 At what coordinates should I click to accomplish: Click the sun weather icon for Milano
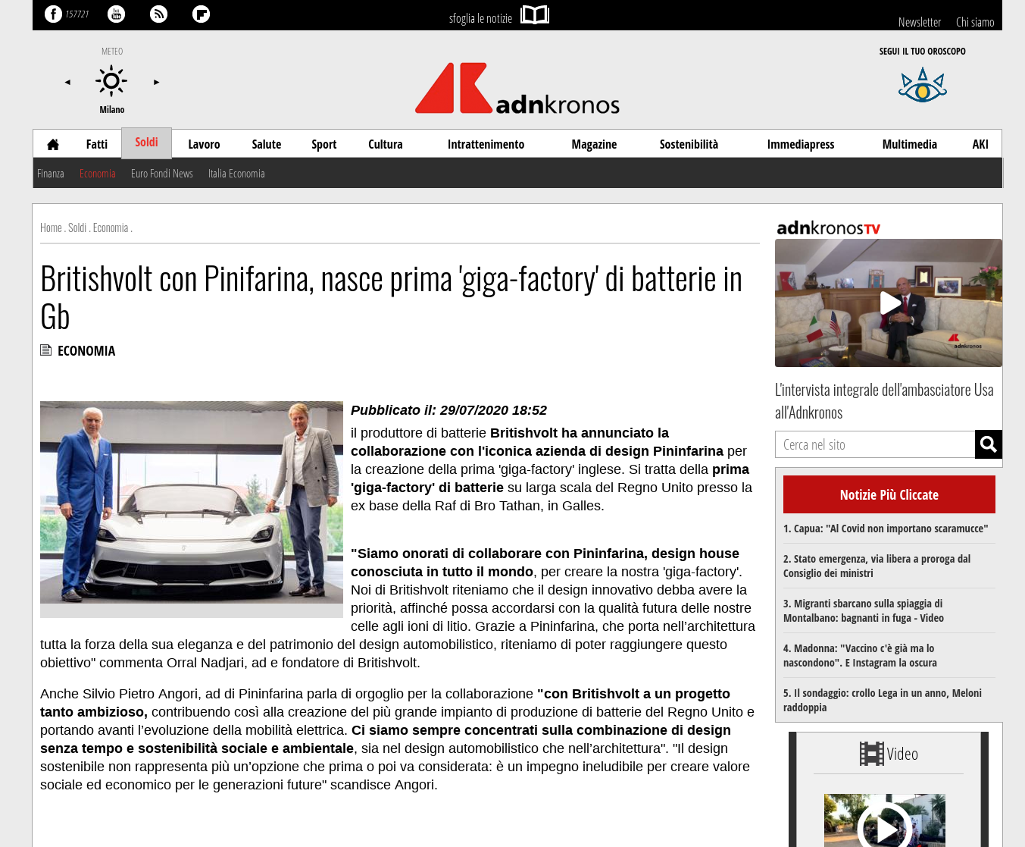111,80
